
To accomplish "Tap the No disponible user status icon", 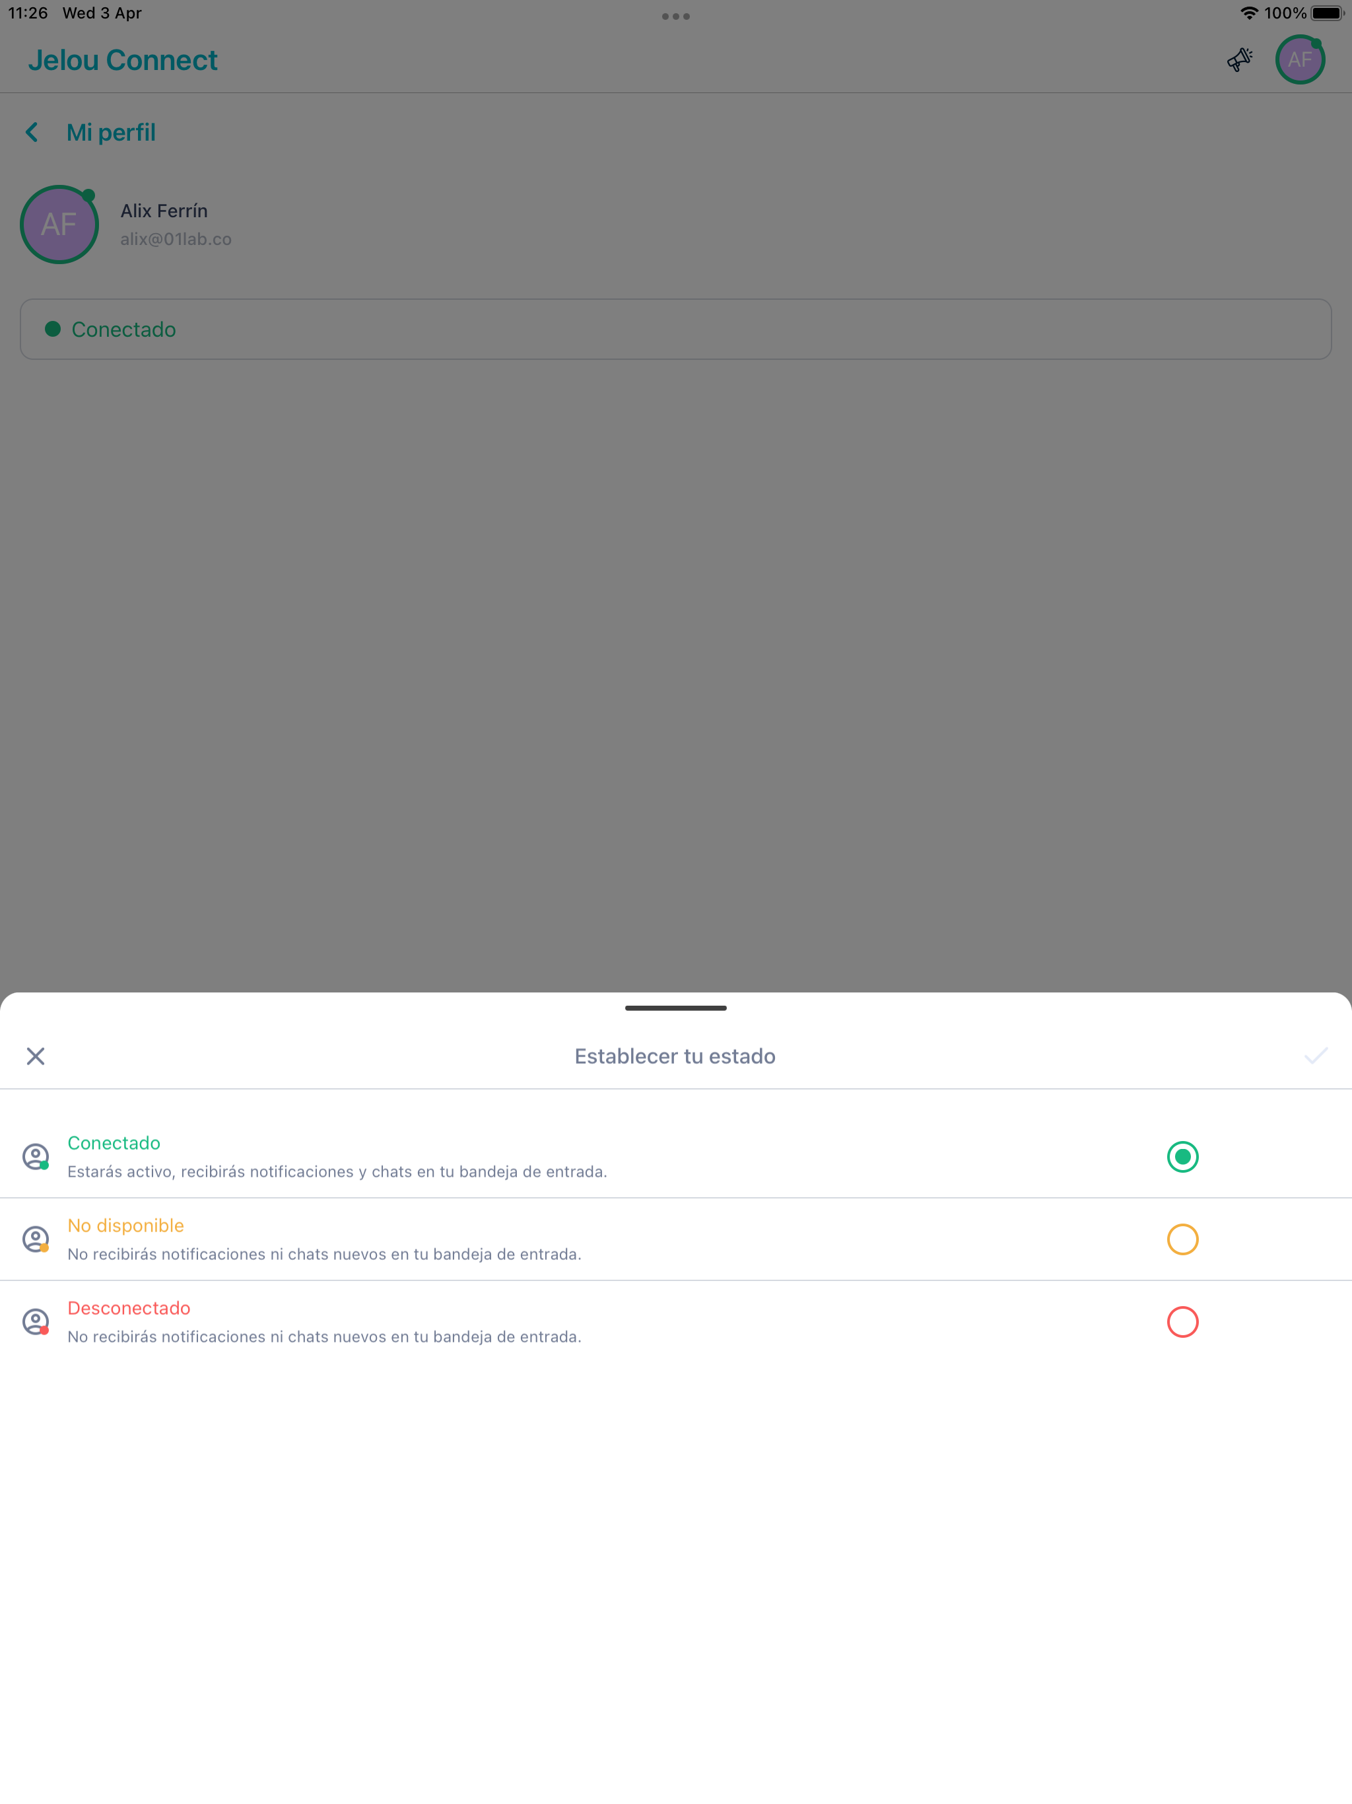I will [x=36, y=1239].
